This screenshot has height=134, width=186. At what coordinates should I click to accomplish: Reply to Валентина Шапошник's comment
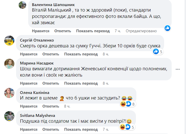(x=63, y=31)
